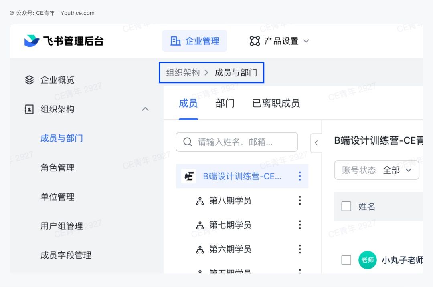The width and height of the screenshot is (433, 287).
Task: Click the 第七期学员 department icon
Action: 200,225
